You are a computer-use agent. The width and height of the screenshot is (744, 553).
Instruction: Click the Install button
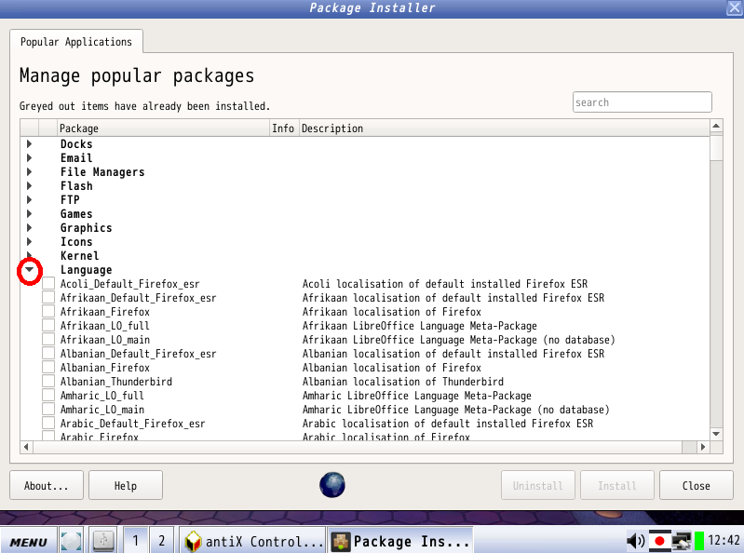coord(616,485)
